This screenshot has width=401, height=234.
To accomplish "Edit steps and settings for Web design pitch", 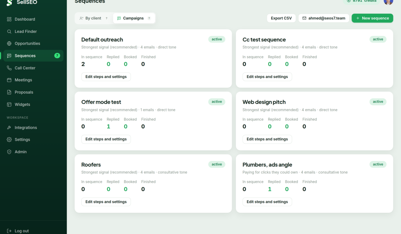I will pyautogui.click(x=267, y=139).
